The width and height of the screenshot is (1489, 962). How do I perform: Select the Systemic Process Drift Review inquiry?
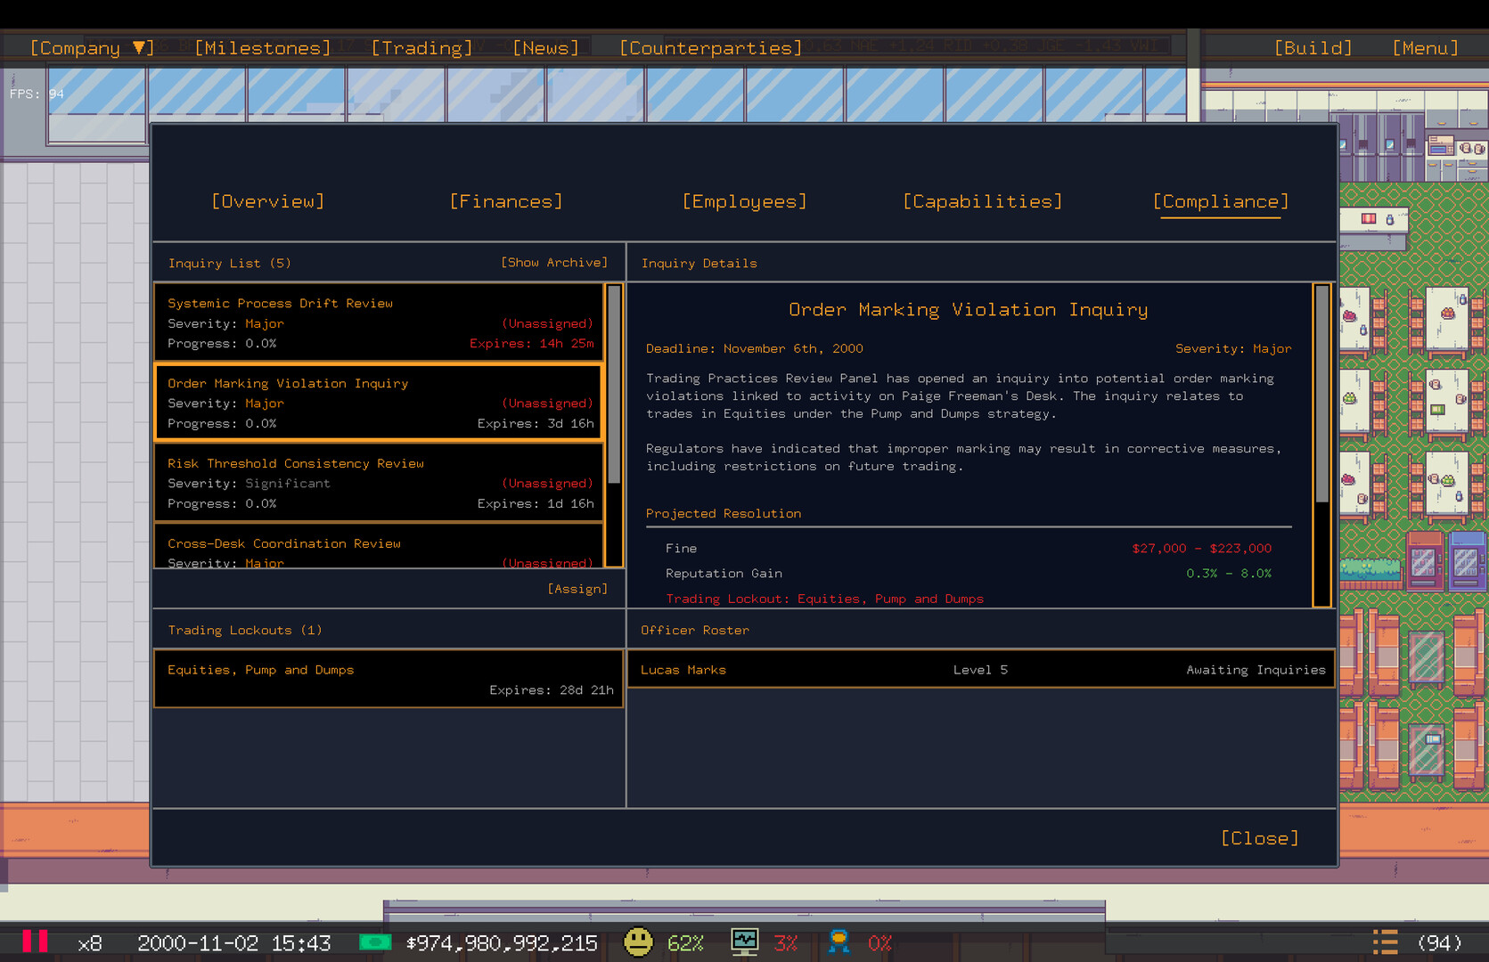tap(378, 322)
